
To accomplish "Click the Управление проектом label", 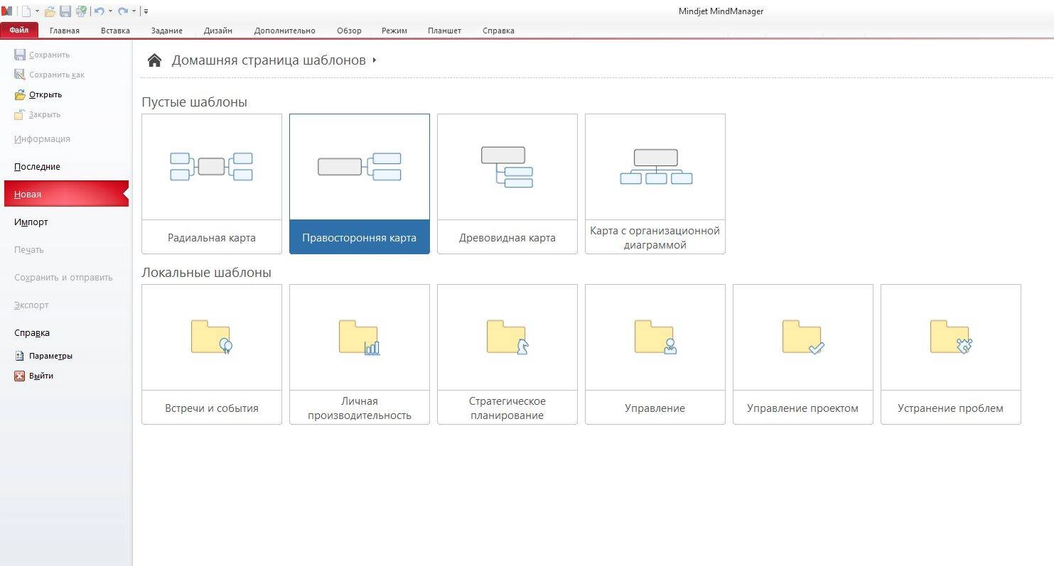I will pos(803,408).
